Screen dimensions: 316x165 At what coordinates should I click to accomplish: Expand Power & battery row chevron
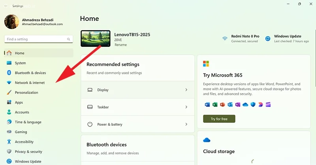tap(186, 124)
